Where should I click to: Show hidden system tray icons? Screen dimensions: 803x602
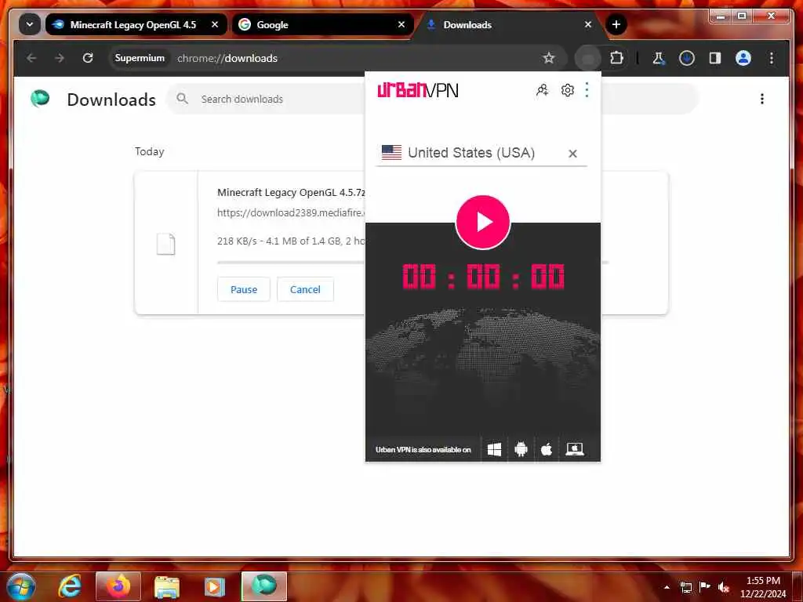click(x=667, y=587)
